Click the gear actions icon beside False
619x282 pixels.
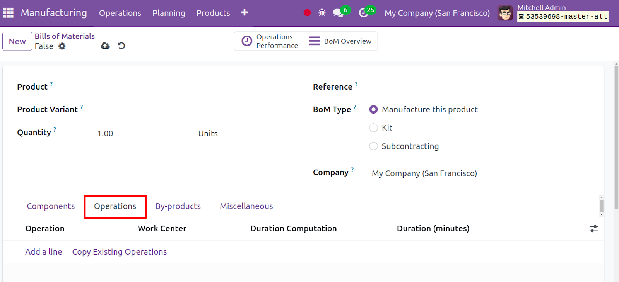[62, 46]
